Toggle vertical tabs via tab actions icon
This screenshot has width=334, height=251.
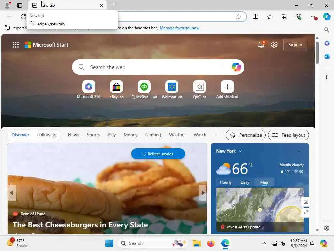pos(19,5)
